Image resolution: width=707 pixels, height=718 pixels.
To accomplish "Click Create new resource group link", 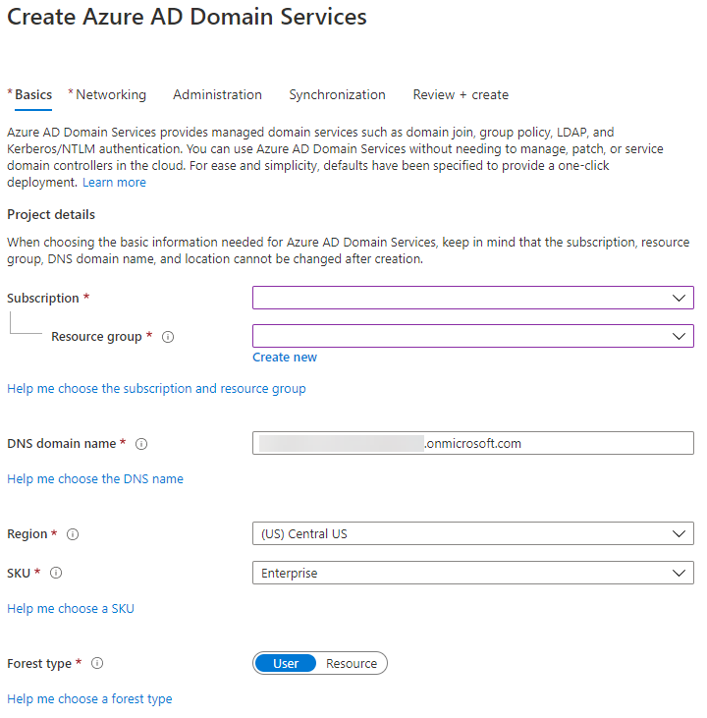I will [285, 358].
